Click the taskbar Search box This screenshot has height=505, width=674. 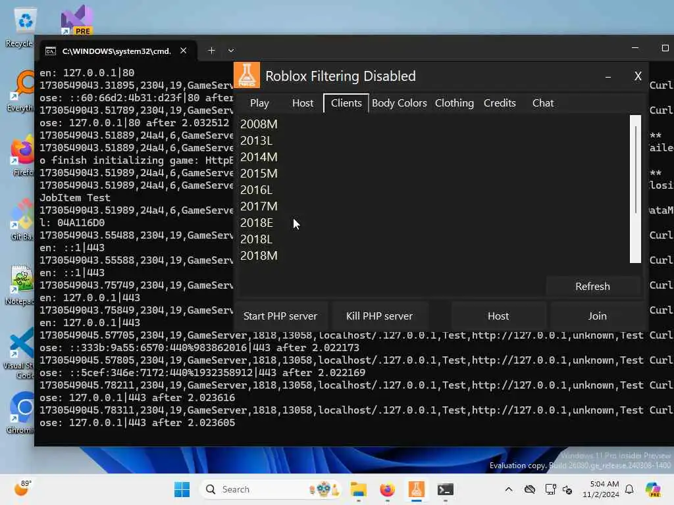pyautogui.click(x=271, y=489)
